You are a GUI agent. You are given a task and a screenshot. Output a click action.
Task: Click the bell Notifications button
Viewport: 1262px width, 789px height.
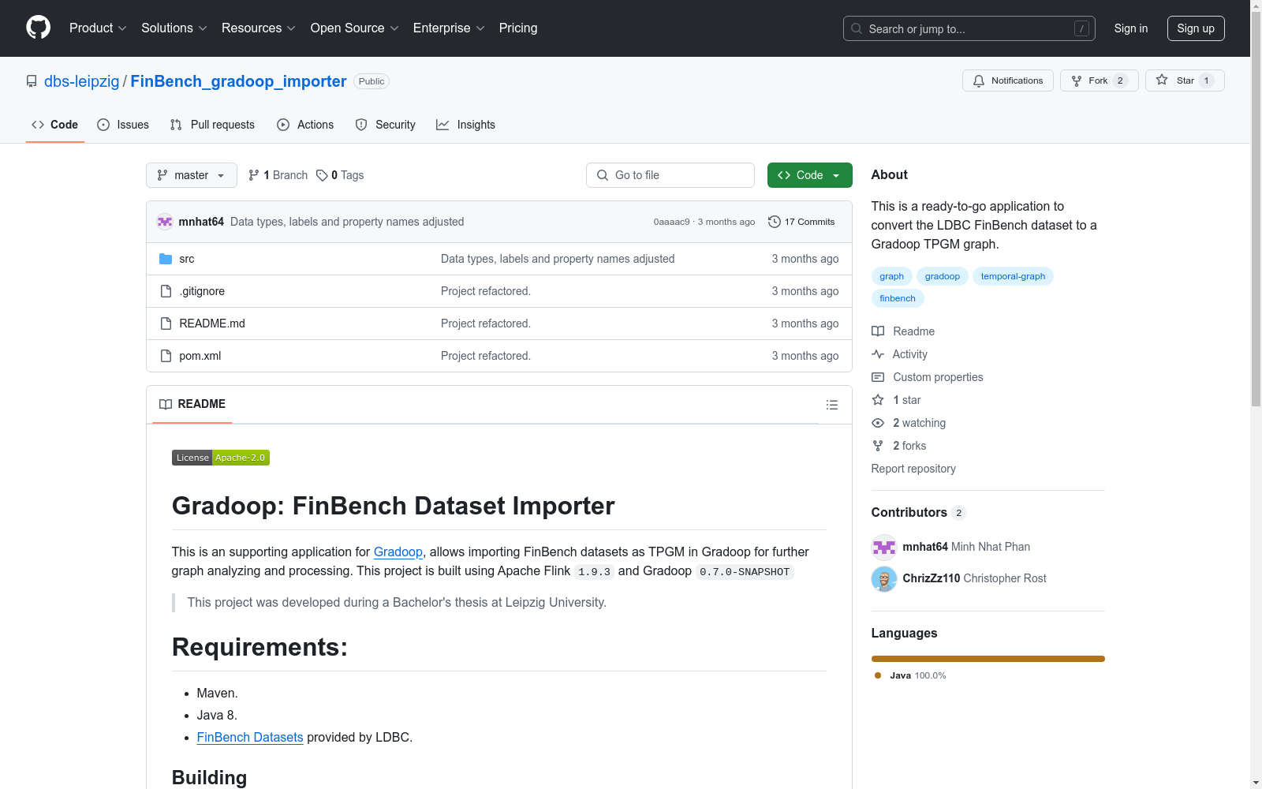coord(1007,80)
